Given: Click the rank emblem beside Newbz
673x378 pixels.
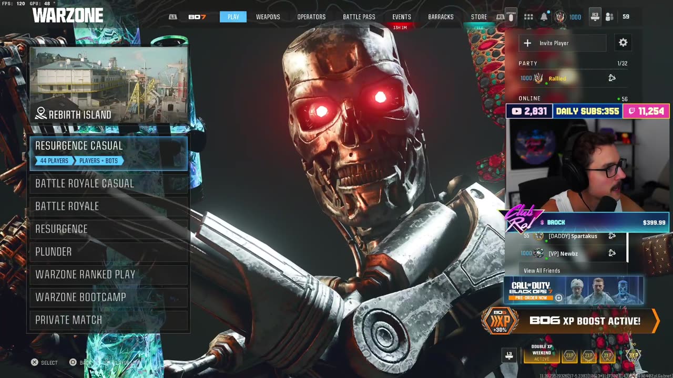Looking at the screenshot, I should 538,254.
